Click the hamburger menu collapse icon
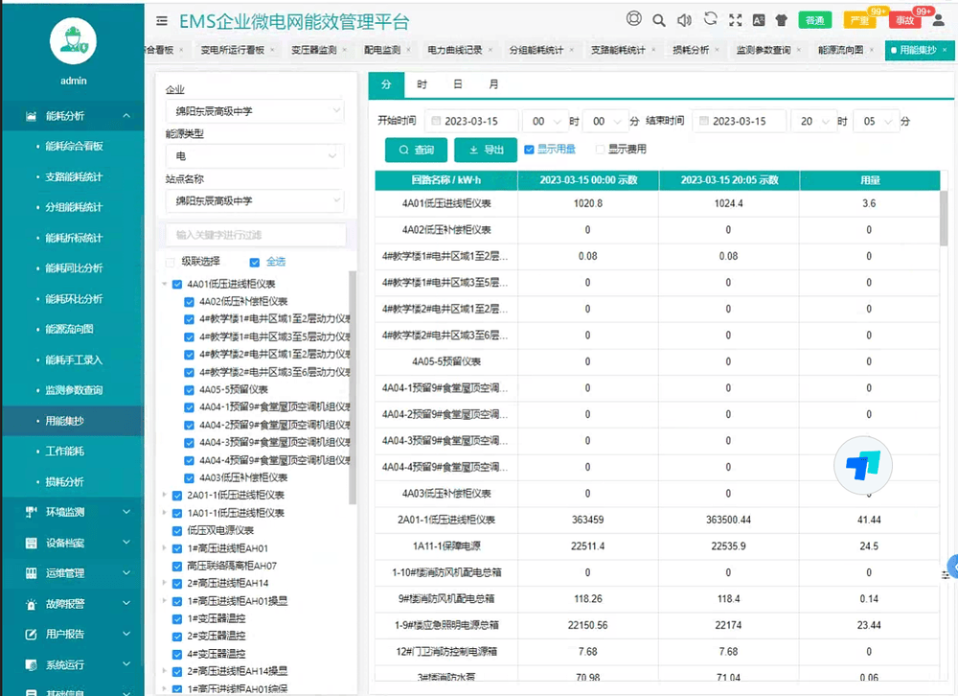958x696 pixels. [x=161, y=20]
